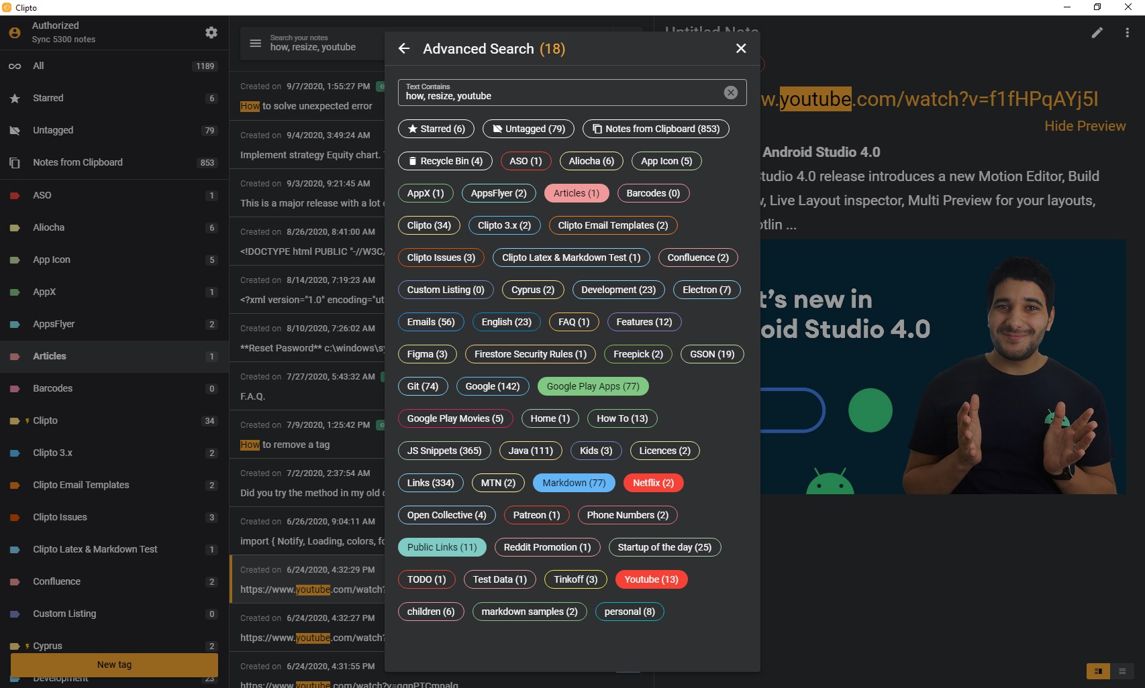The height and width of the screenshot is (688, 1145).
Task: Clear the Text Contains field with its X icon
Action: [x=731, y=93]
